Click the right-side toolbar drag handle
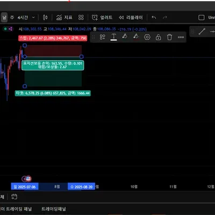The width and height of the screenshot is (215, 215). 193,32
